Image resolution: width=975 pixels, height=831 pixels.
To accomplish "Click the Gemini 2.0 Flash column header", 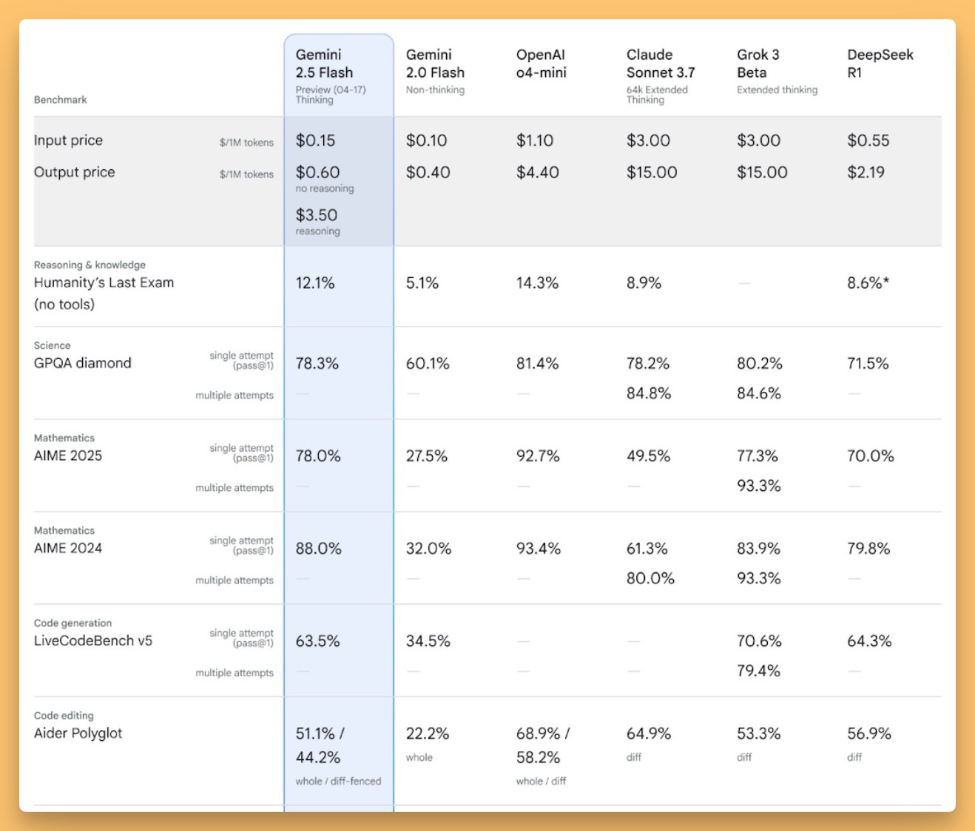I will pos(435,64).
